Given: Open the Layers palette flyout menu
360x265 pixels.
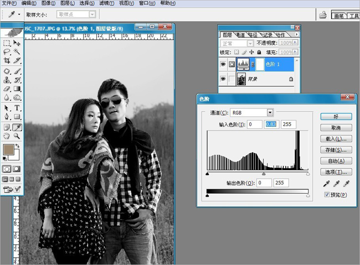Looking at the screenshot, I should coord(297,34).
